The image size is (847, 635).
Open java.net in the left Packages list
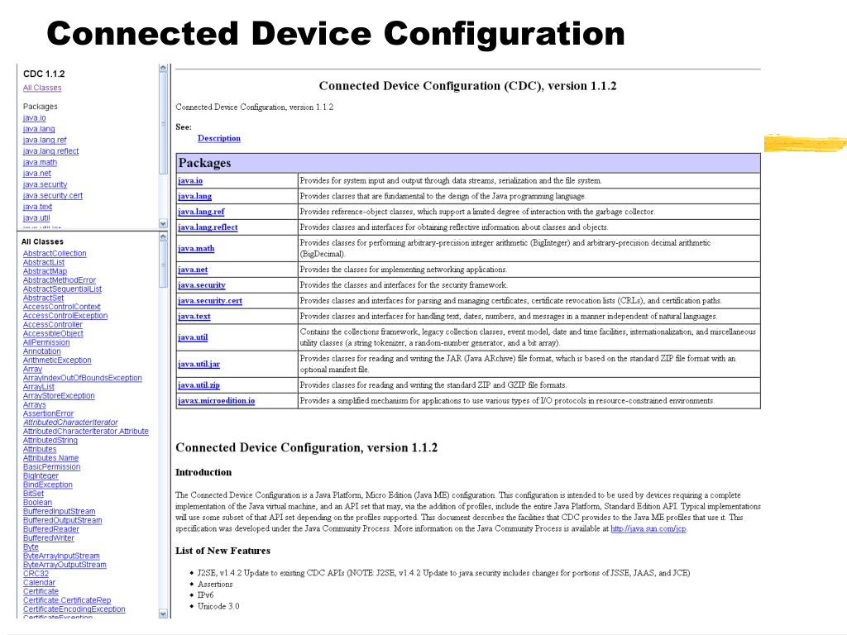[x=37, y=174]
